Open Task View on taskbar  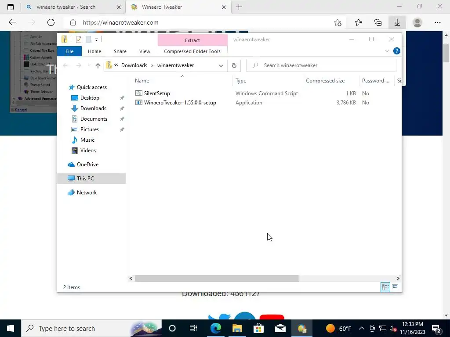click(x=193, y=328)
